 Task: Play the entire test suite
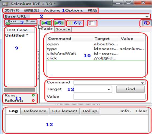coord(46,23)
